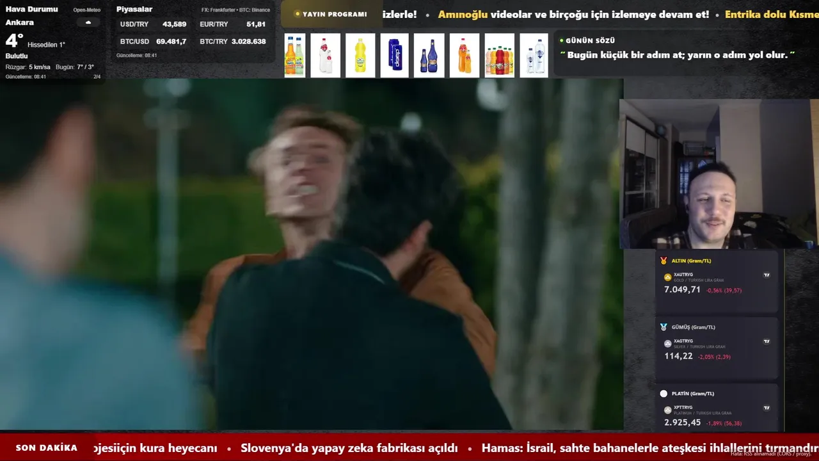Select the blue 'deep' cans thumbnail
Image resolution: width=819 pixels, height=461 pixels.
394,56
